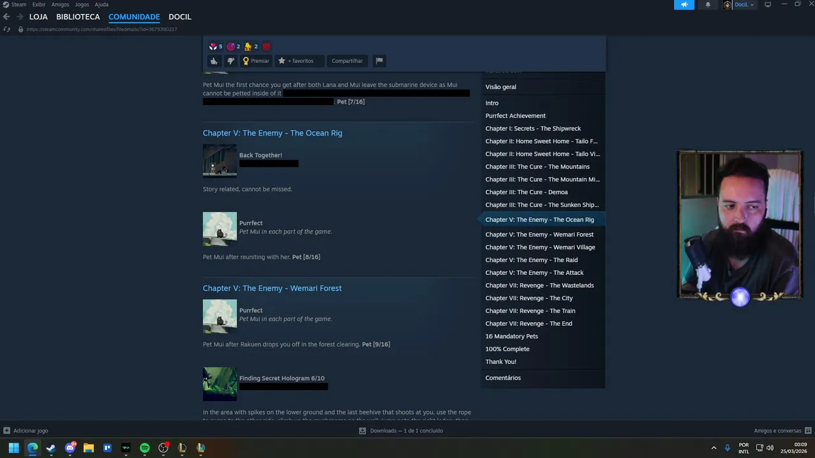Image resolution: width=815 pixels, height=458 pixels.
Task: Open Discord from the taskbar
Action: [x=70, y=448]
